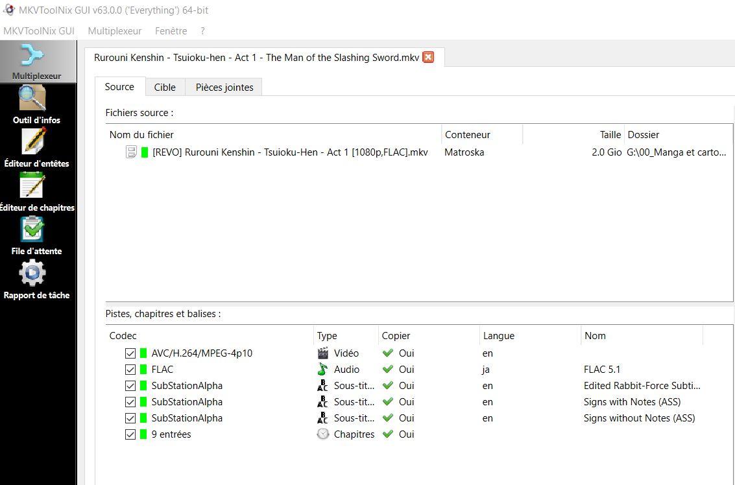735x485 pixels.
Task: Close the Rurouni Kenshin tab with the red X
Action: click(x=428, y=58)
